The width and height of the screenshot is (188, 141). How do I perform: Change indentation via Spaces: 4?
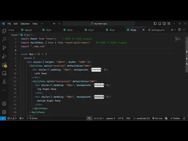point(110,118)
